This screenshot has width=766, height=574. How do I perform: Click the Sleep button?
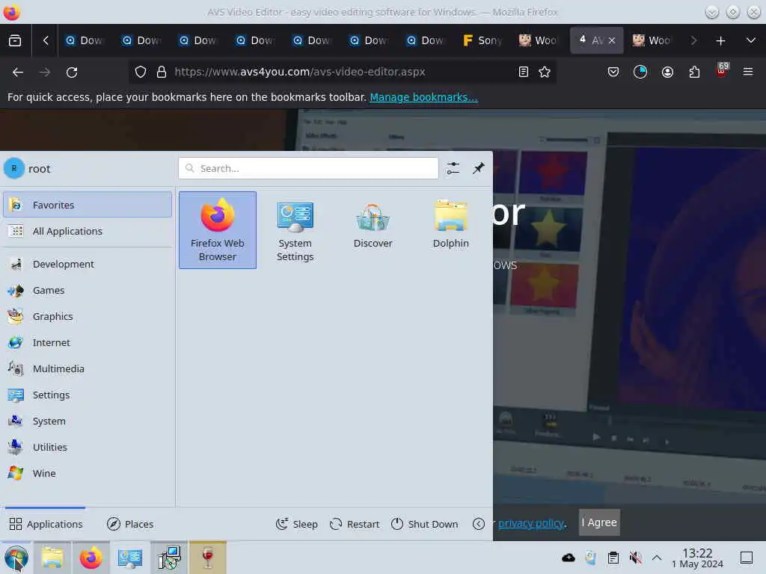pos(296,524)
